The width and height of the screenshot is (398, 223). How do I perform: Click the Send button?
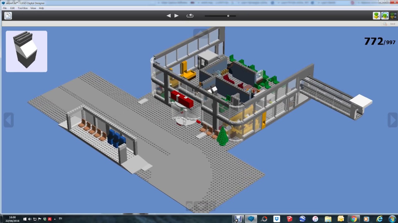(x=389, y=24)
